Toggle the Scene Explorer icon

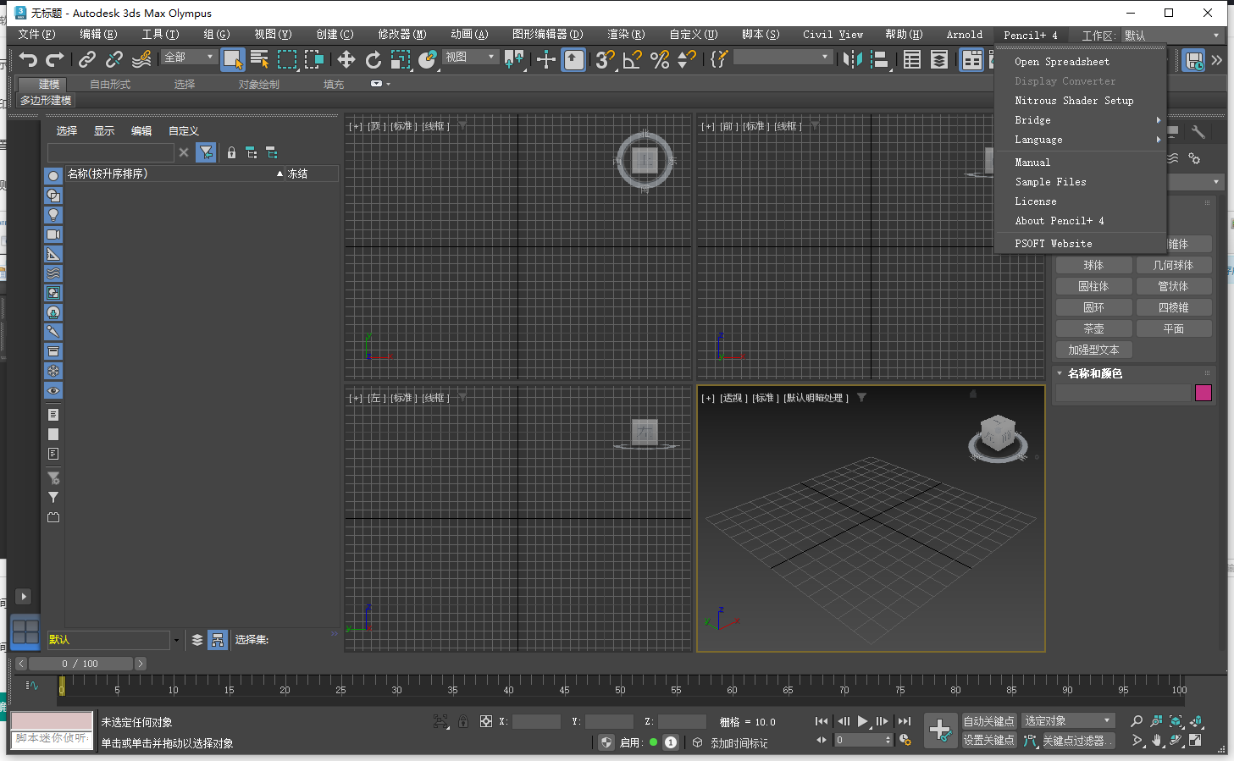pyautogui.click(x=912, y=59)
